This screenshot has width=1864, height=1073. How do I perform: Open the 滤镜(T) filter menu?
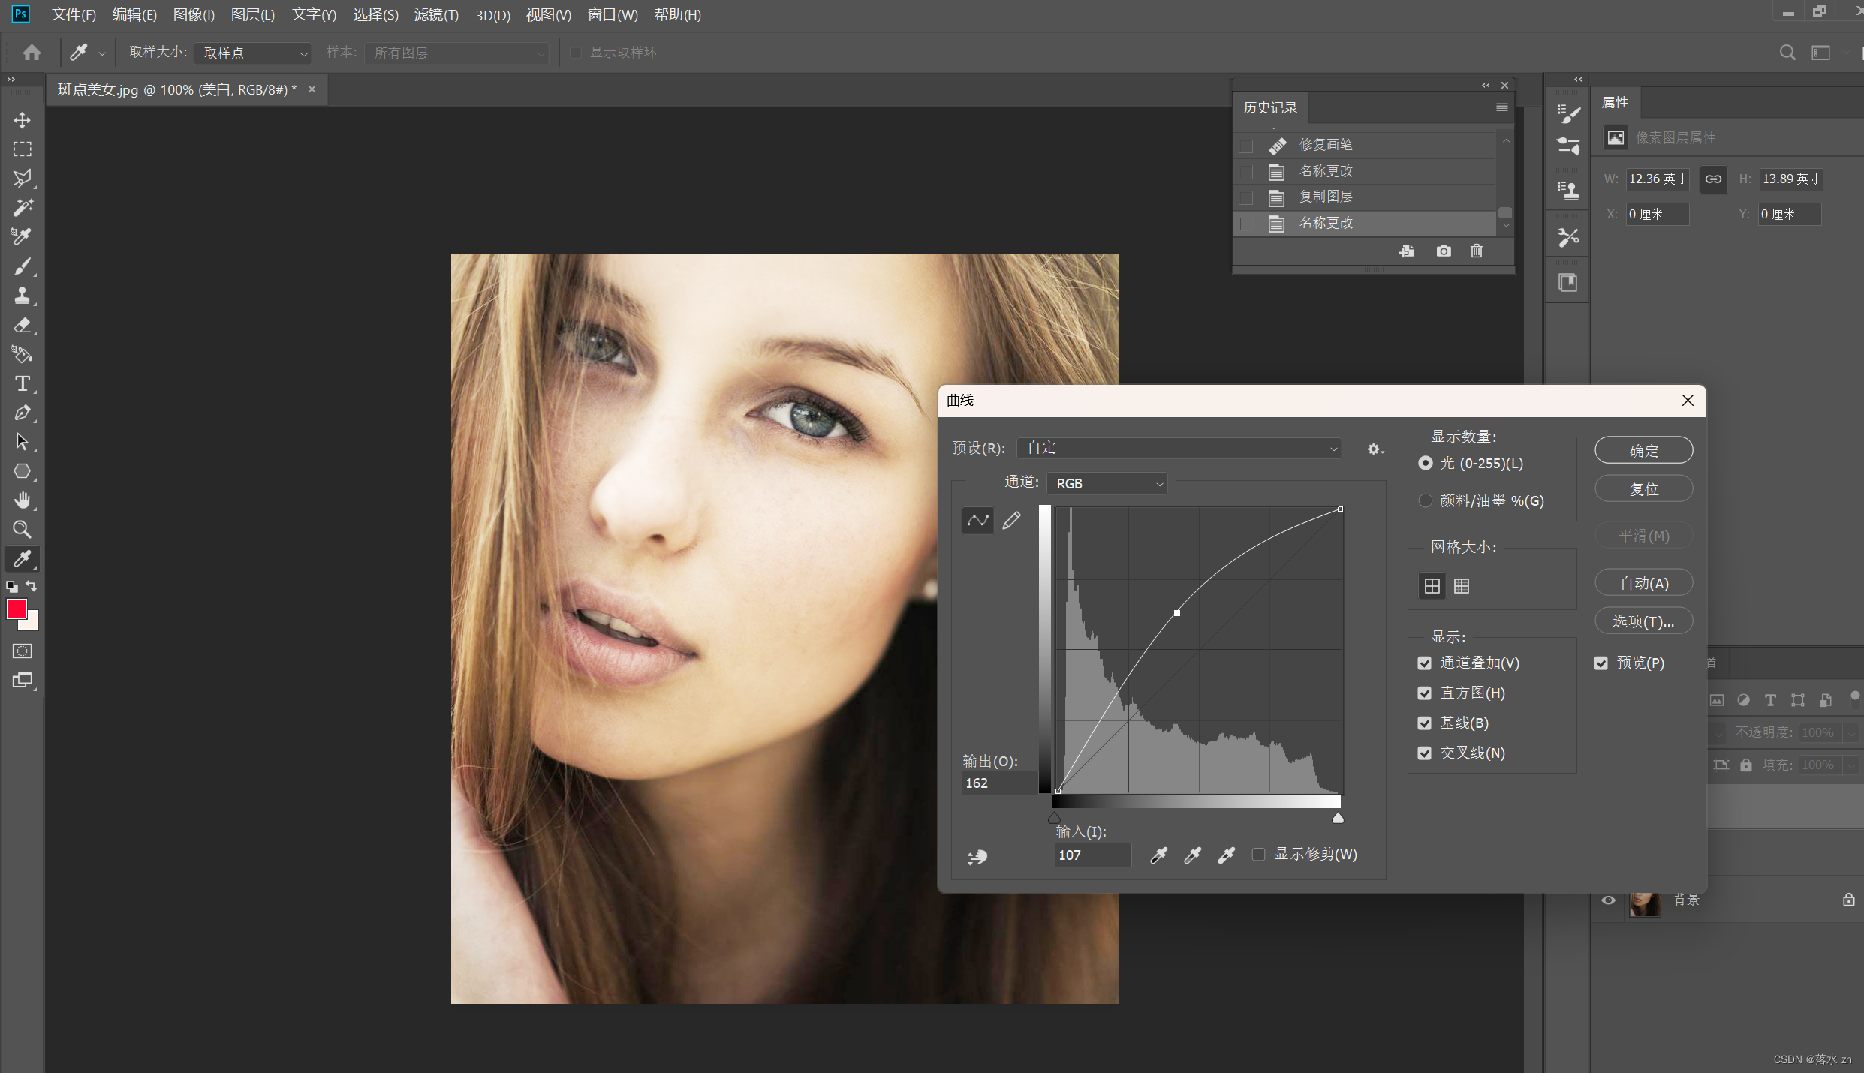[435, 14]
